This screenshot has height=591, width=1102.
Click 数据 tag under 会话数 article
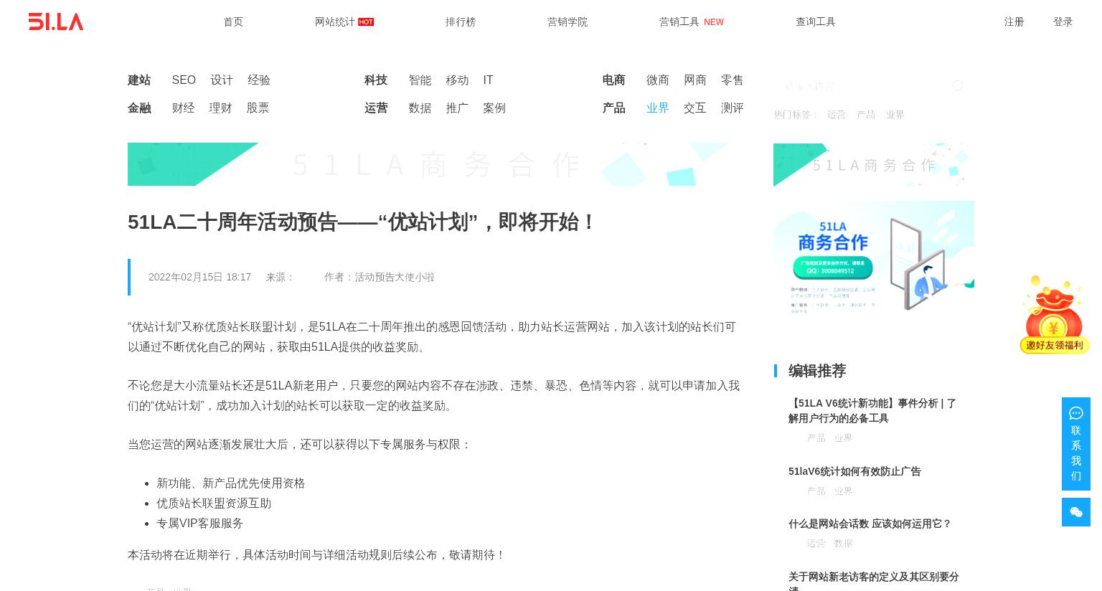tap(843, 544)
